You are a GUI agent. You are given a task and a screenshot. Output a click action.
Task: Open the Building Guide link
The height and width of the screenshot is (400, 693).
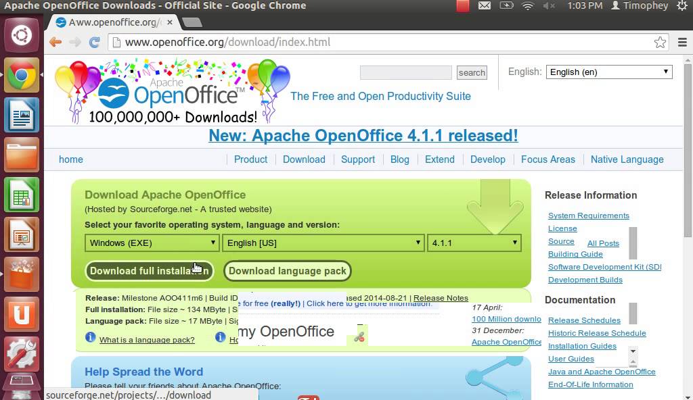tap(575, 254)
